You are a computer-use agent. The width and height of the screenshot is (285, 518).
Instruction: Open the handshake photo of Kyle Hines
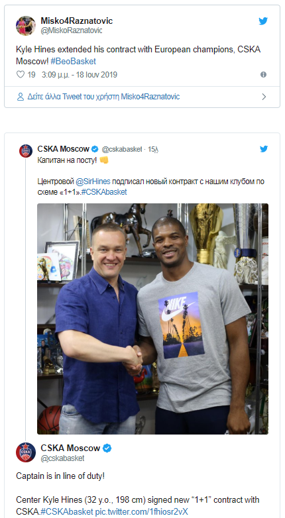tap(152, 319)
